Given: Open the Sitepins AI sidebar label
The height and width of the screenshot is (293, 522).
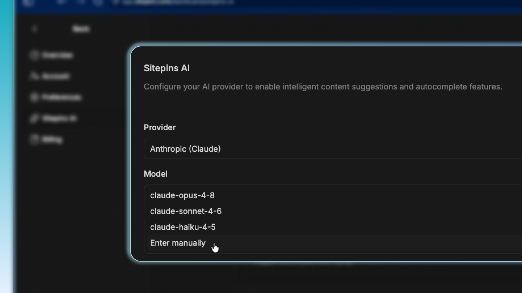Looking at the screenshot, I should coord(59,119).
